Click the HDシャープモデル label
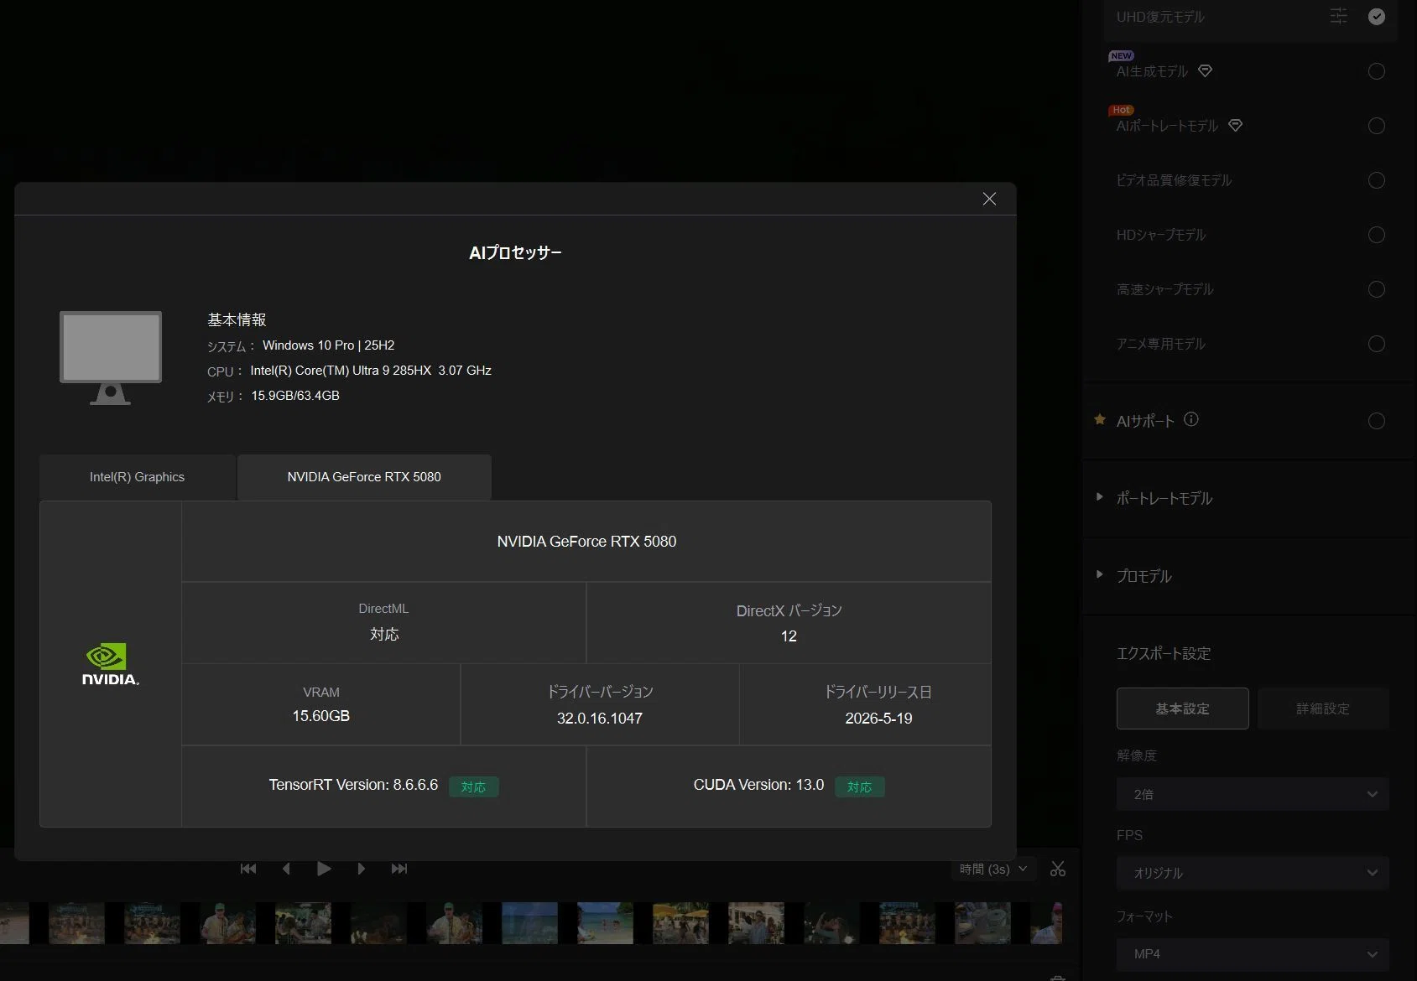This screenshot has height=981, width=1417. click(x=1160, y=235)
